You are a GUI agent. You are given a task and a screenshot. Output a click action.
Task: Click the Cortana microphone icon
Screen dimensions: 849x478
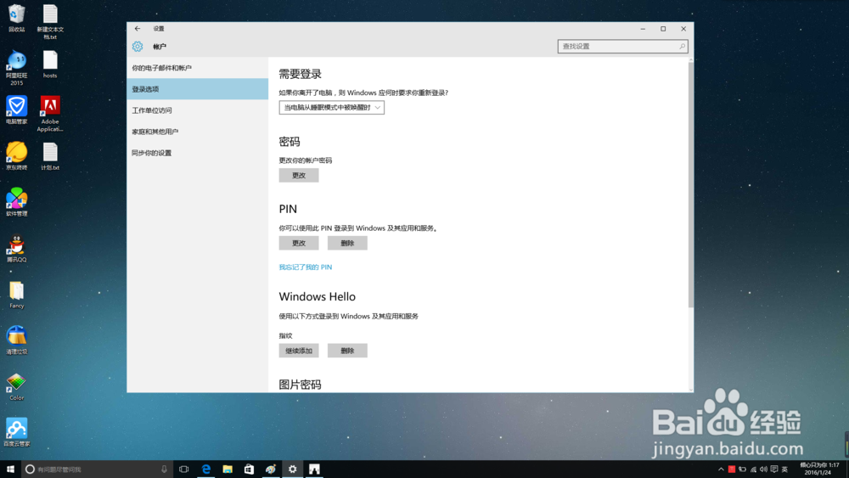tap(164, 470)
